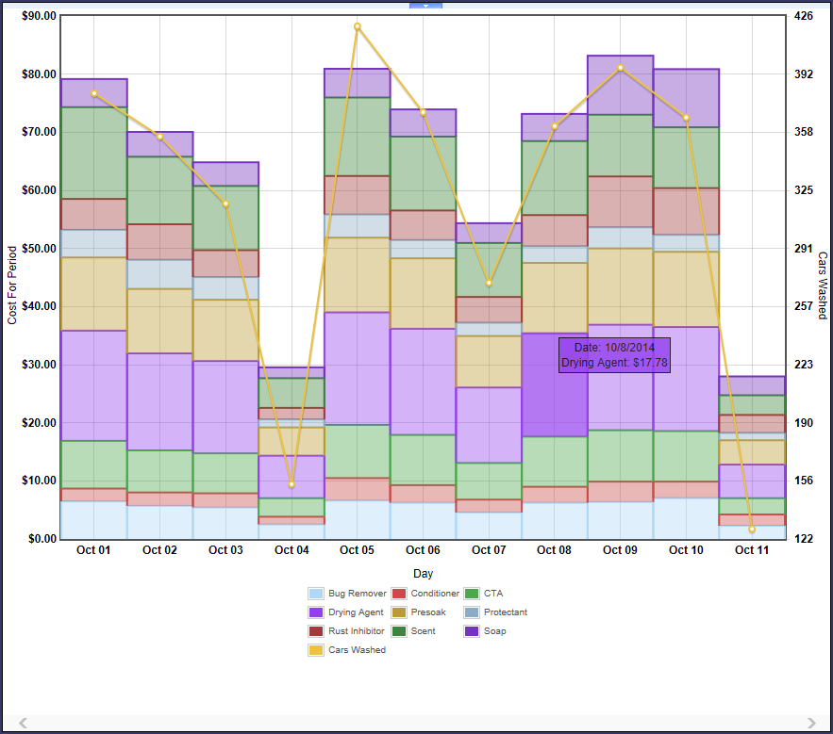The width and height of the screenshot is (833, 734).
Task: Click the Presoak legend swatch
Action: click(399, 612)
